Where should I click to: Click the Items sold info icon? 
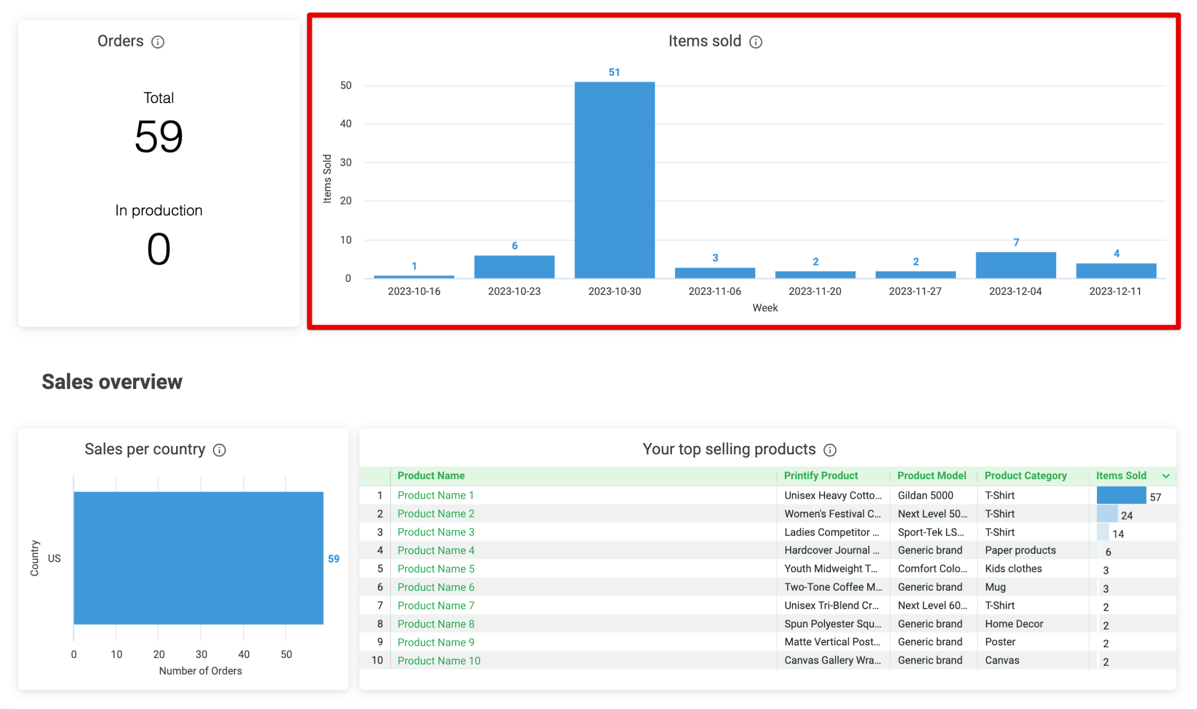pos(755,42)
